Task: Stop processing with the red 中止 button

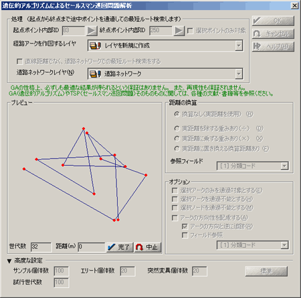Action: [148, 247]
